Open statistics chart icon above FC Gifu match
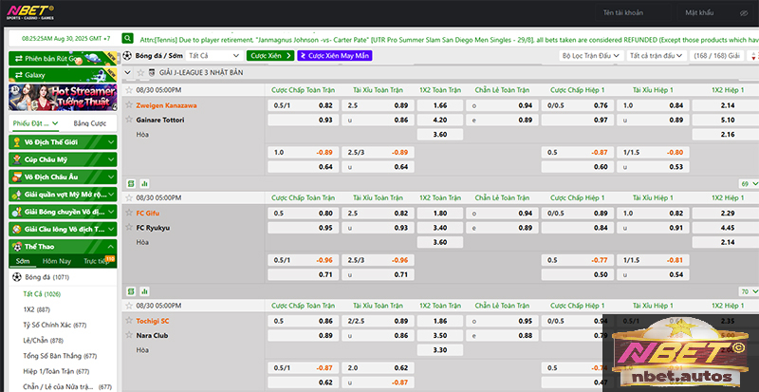Image resolution: width=759 pixels, height=392 pixels. [x=144, y=182]
